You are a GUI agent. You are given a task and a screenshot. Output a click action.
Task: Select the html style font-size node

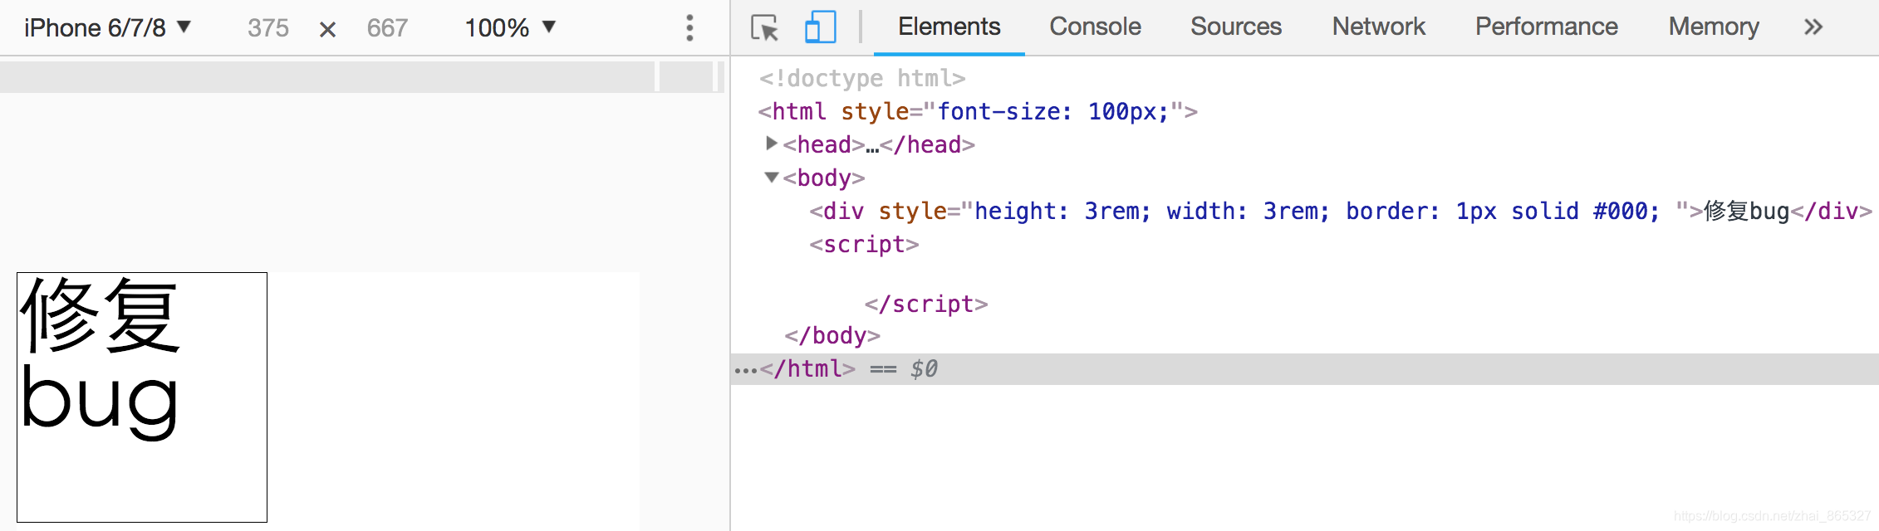pyautogui.click(x=978, y=111)
